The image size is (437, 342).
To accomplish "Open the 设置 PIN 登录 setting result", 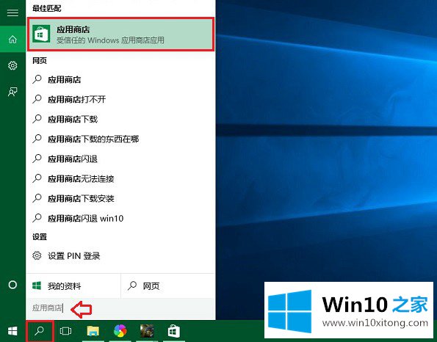I will 120,255.
